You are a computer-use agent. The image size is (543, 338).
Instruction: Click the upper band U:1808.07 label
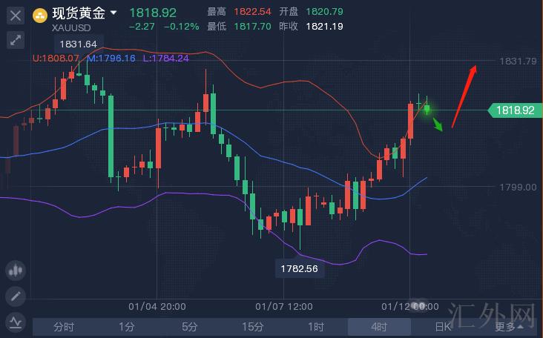(56, 58)
